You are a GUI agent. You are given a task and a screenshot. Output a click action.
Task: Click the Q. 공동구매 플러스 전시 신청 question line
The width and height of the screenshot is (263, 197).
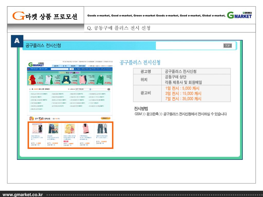tap(119, 28)
